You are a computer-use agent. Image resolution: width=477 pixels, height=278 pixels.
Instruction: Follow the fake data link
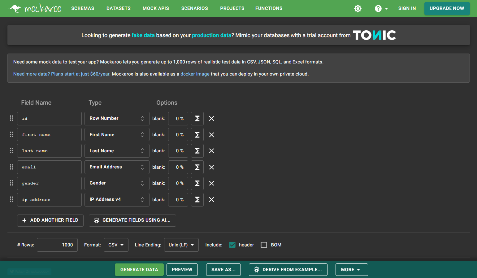tap(143, 35)
